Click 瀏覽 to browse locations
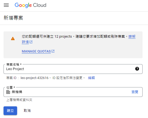This screenshot has width=148, height=118. 135,92
